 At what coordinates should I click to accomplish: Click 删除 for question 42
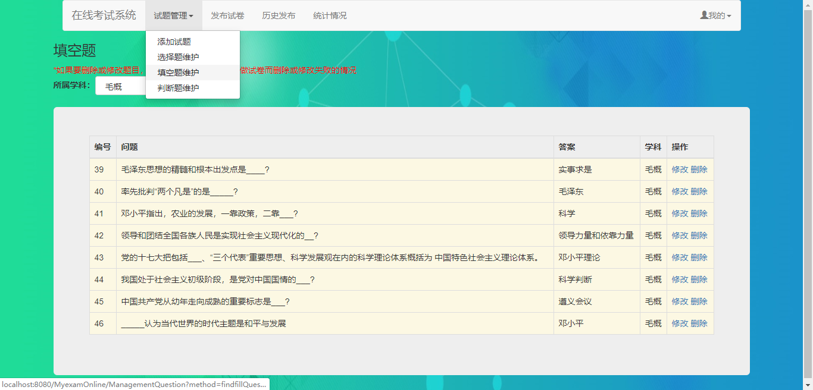699,235
